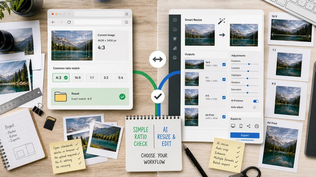Choose the starburst effects icon in the sidebar
Screen dimensions: 316x177
(175, 39)
